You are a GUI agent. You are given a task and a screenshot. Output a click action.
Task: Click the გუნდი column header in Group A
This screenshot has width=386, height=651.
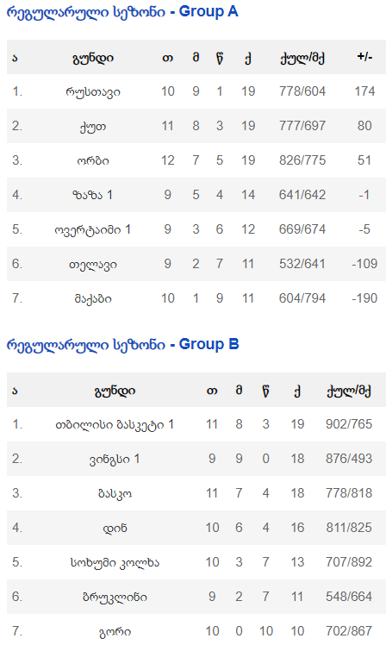coord(93,58)
